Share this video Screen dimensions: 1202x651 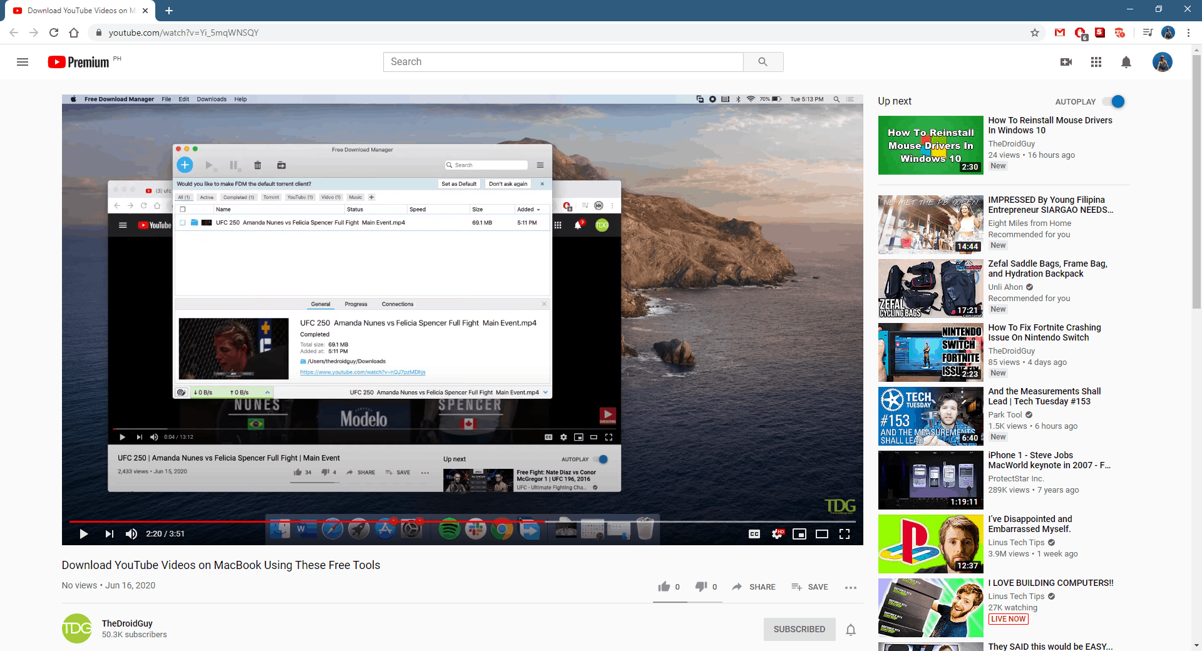tap(754, 587)
